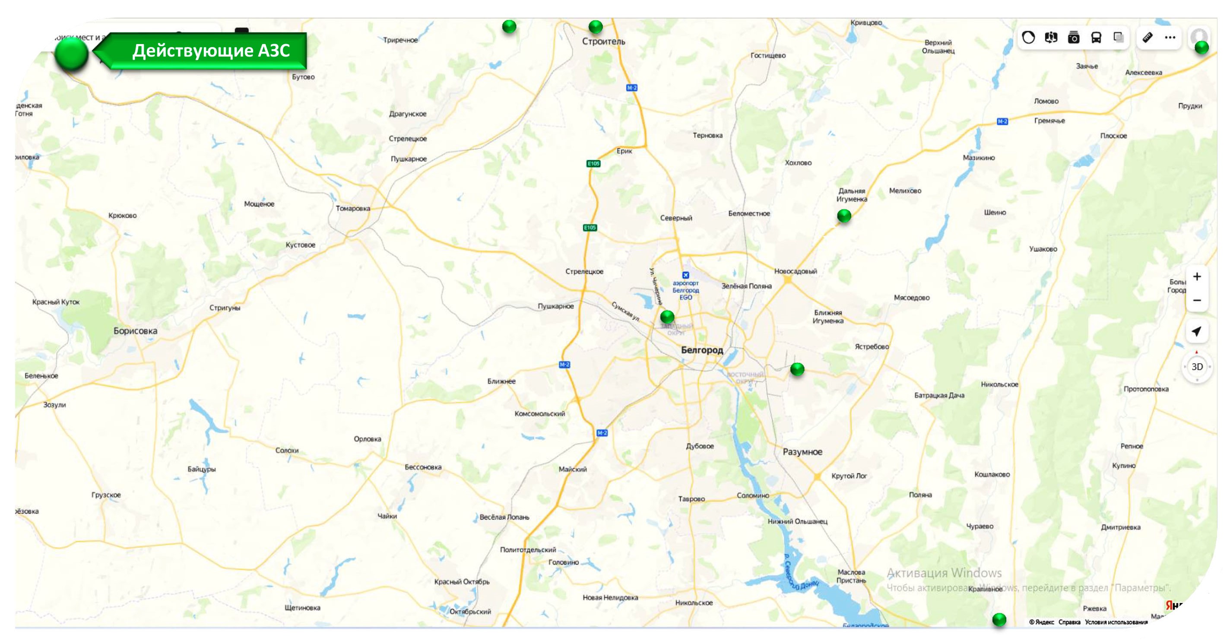Click the аэропорт Белгород EGO label
1230x641 pixels.
click(686, 290)
